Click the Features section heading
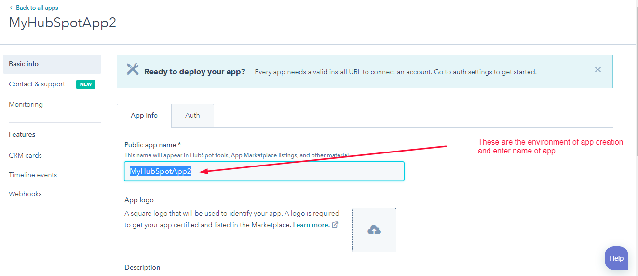This screenshot has width=638, height=276. (x=22, y=134)
